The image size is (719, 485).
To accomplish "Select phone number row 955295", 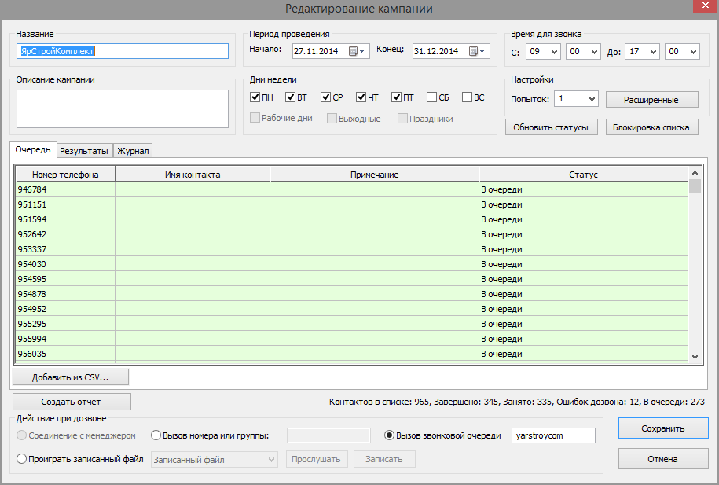I will coord(352,324).
